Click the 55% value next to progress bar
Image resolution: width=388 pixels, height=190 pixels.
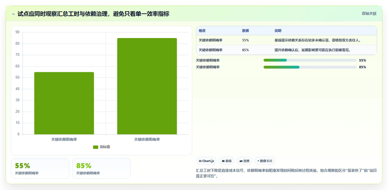pyautogui.click(x=362, y=60)
